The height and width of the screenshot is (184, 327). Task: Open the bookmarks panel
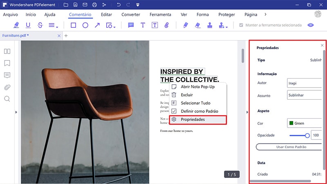pyautogui.click(x=7, y=63)
